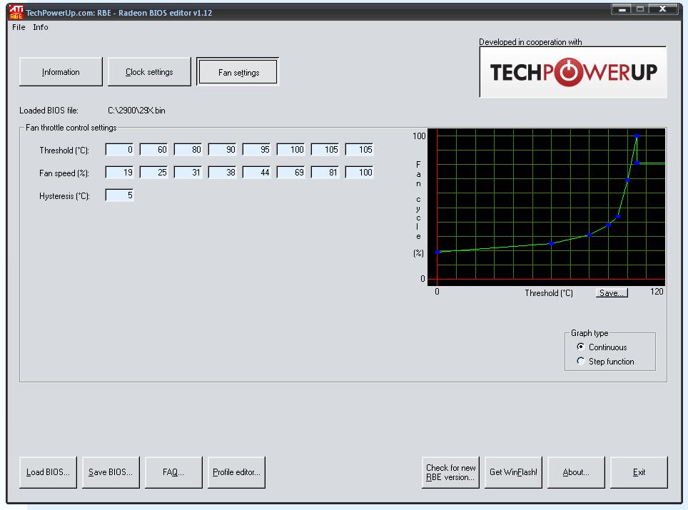Open the TechPowerUp logo banner
The width and height of the screenshot is (688, 510).
[573, 72]
